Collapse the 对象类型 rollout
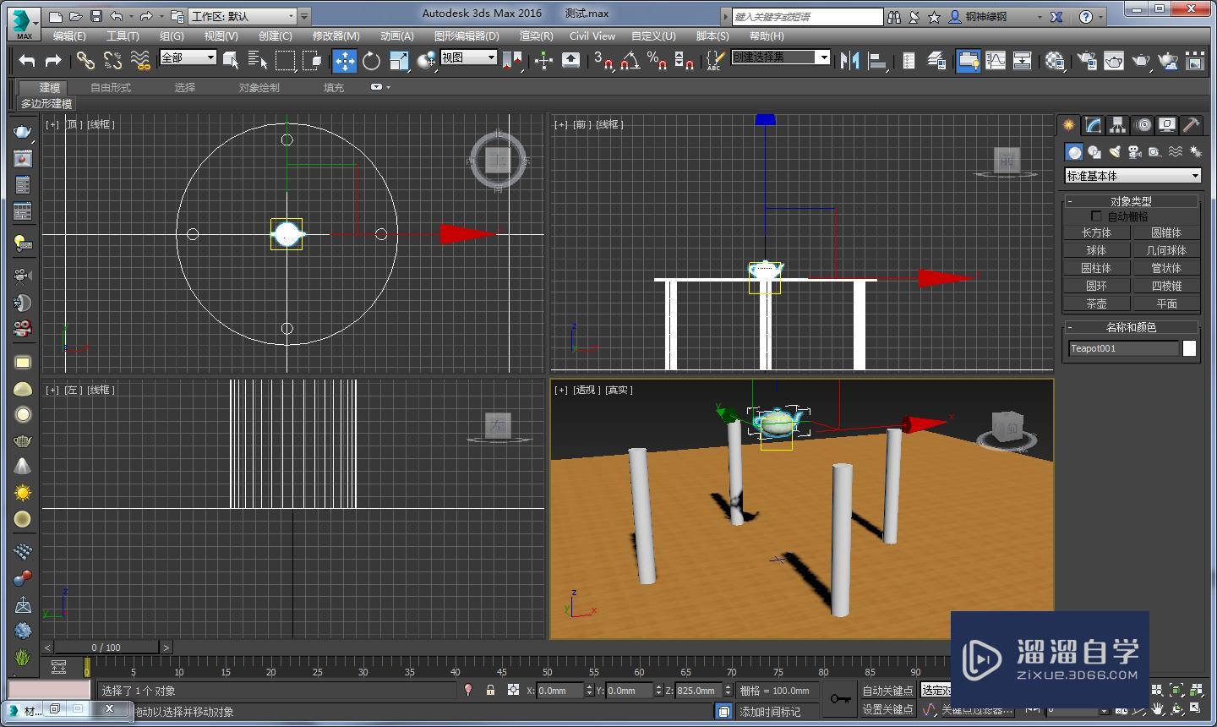 click(1131, 201)
